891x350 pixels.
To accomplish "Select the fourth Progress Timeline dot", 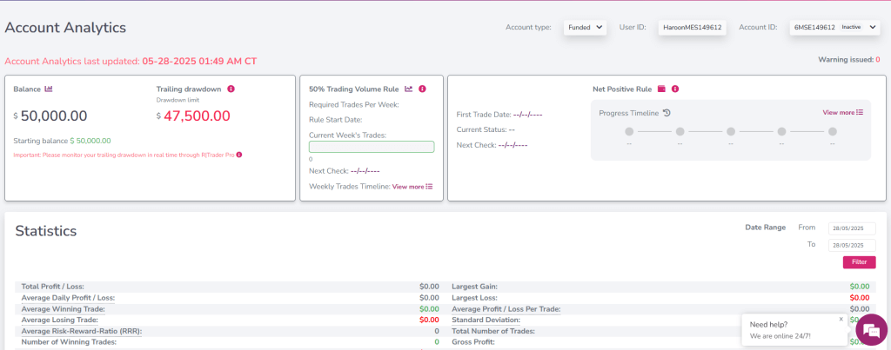I will (782, 132).
